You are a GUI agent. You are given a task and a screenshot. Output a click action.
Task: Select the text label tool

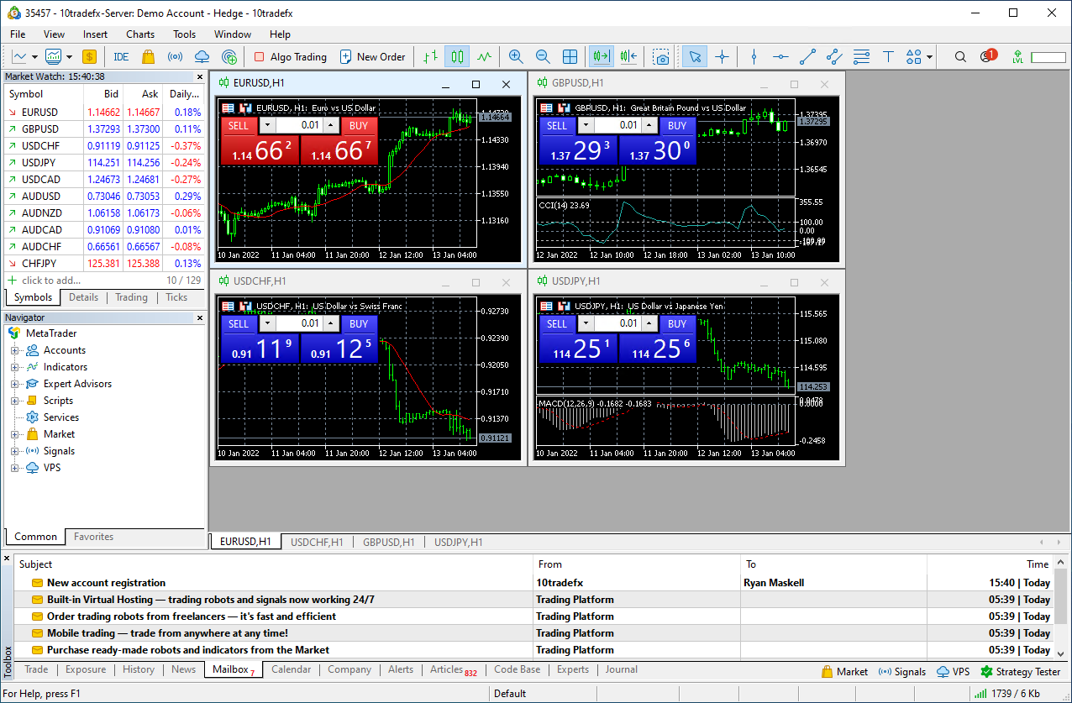pos(888,57)
